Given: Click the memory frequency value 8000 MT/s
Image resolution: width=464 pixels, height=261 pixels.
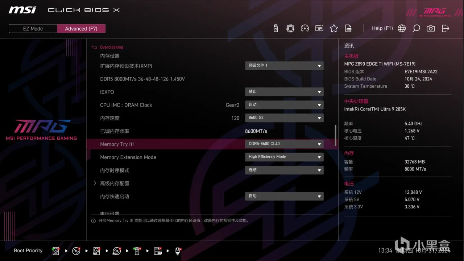Looking at the screenshot, I should tap(415, 169).
